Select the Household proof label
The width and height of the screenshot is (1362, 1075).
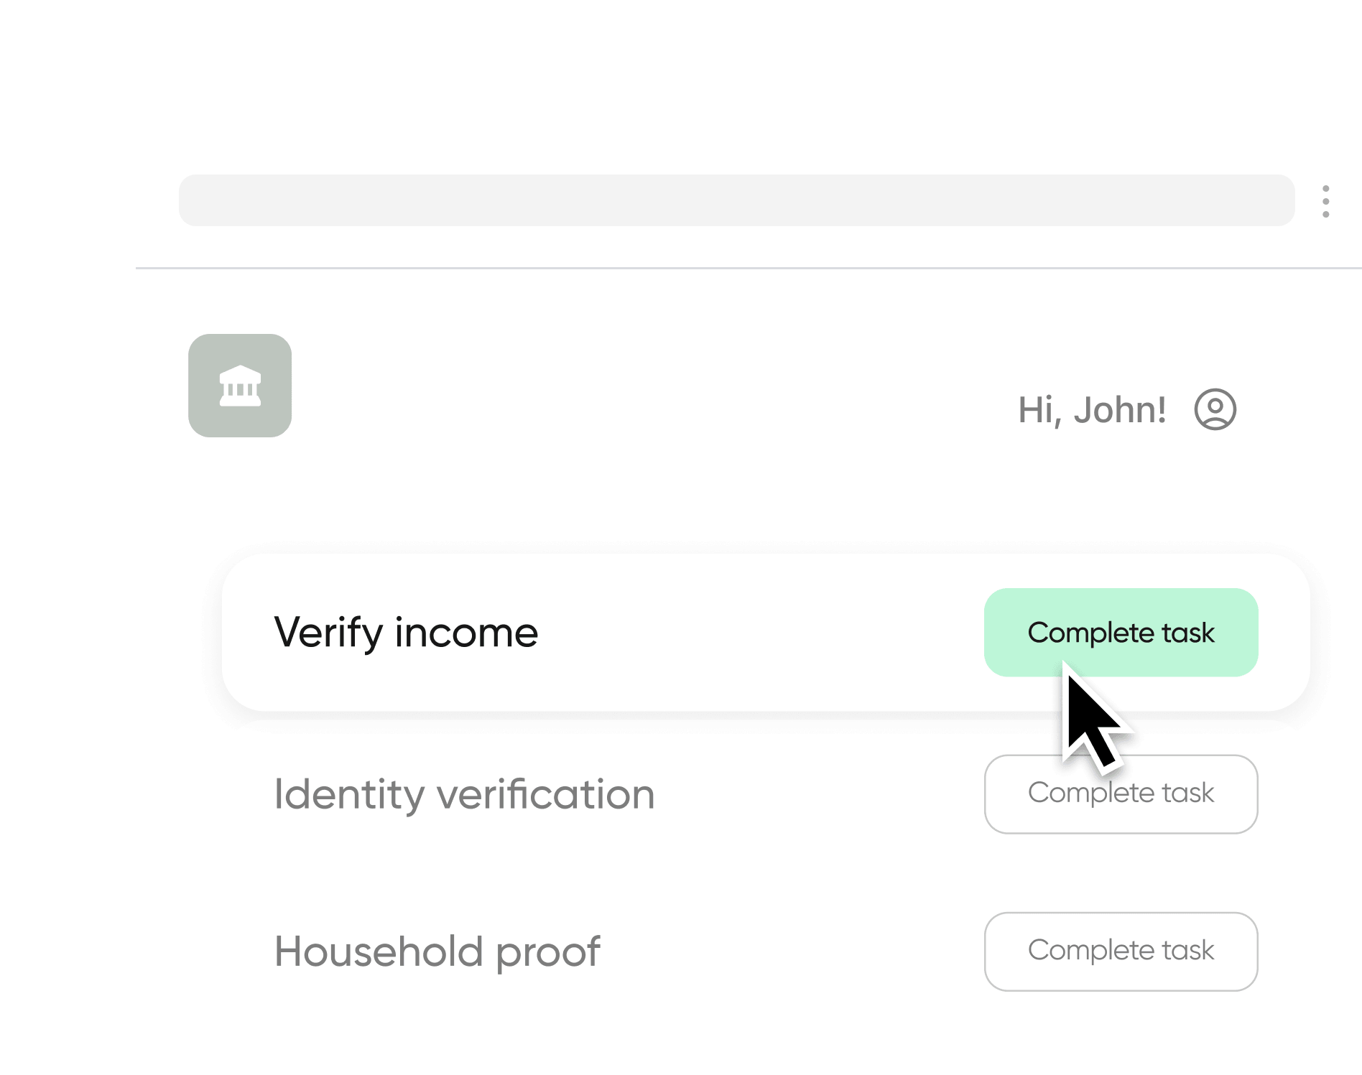tap(437, 951)
